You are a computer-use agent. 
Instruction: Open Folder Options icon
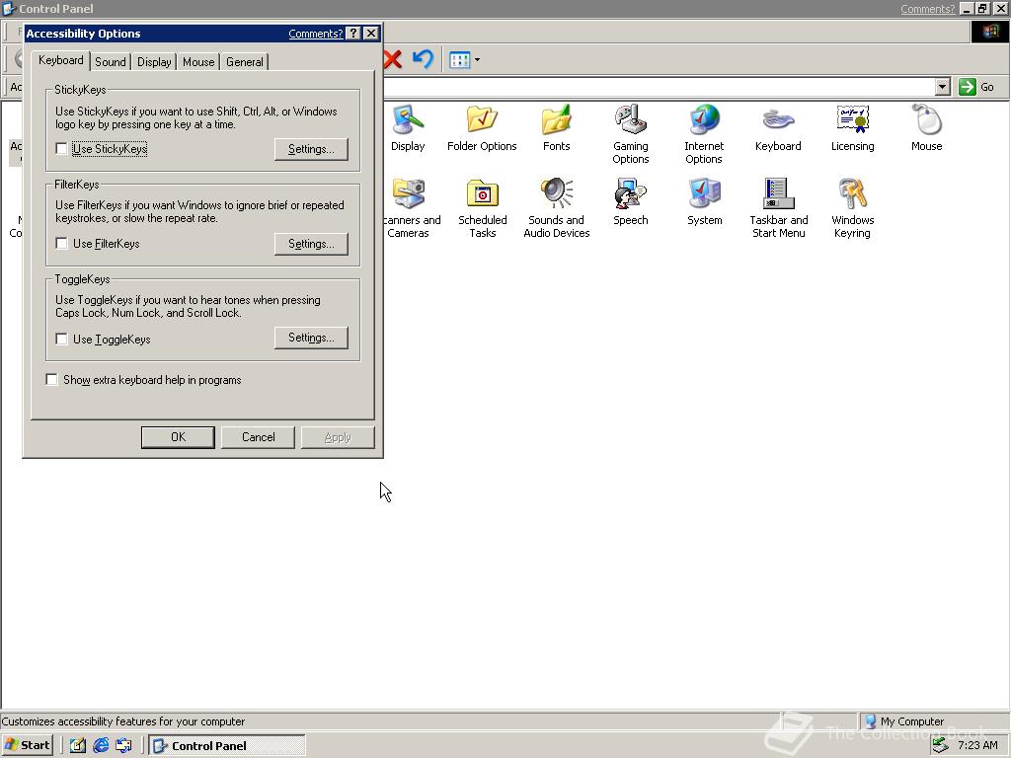click(482, 127)
